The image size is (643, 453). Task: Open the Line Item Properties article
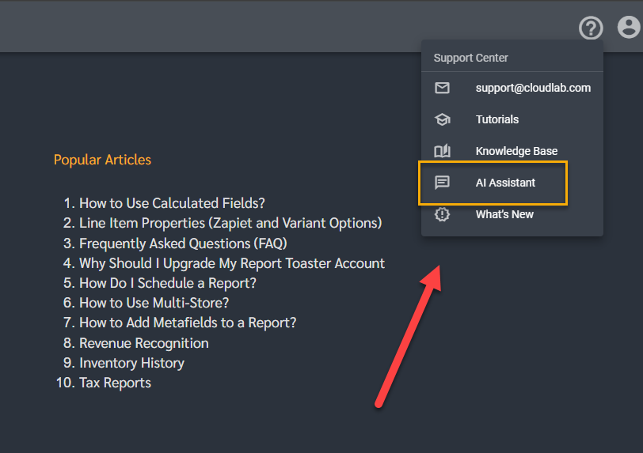[x=230, y=223]
